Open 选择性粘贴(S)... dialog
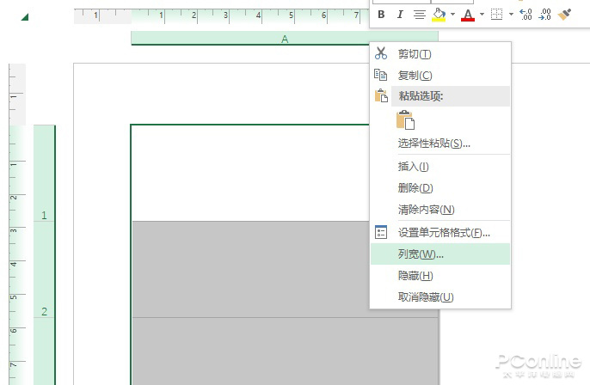590x385 pixels. click(x=440, y=144)
